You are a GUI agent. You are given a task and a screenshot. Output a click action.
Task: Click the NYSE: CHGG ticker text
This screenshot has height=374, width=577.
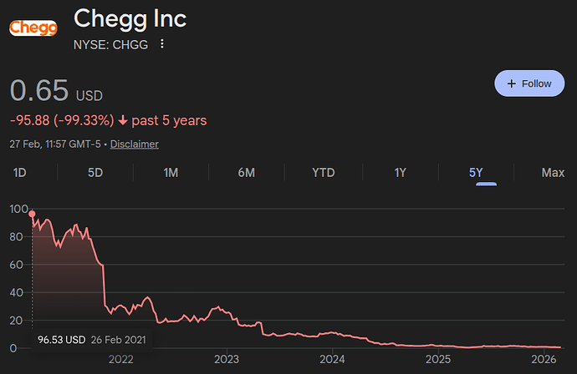coord(110,44)
